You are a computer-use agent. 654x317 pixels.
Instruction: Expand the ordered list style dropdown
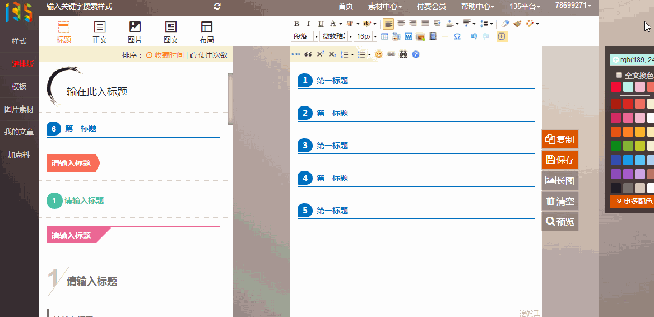point(352,54)
